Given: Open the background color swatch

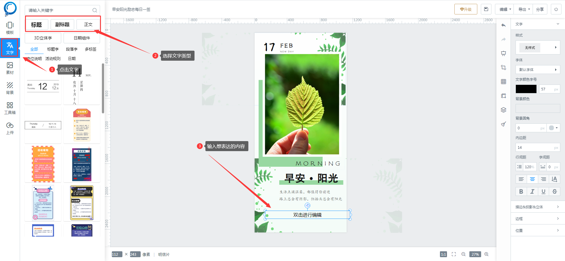Looking at the screenshot, I should click(538, 108).
